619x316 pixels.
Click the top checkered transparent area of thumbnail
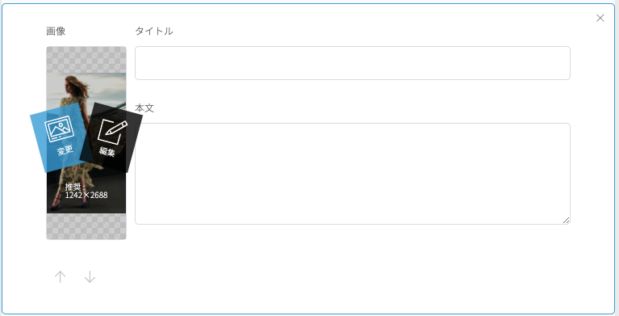point(86,60)
